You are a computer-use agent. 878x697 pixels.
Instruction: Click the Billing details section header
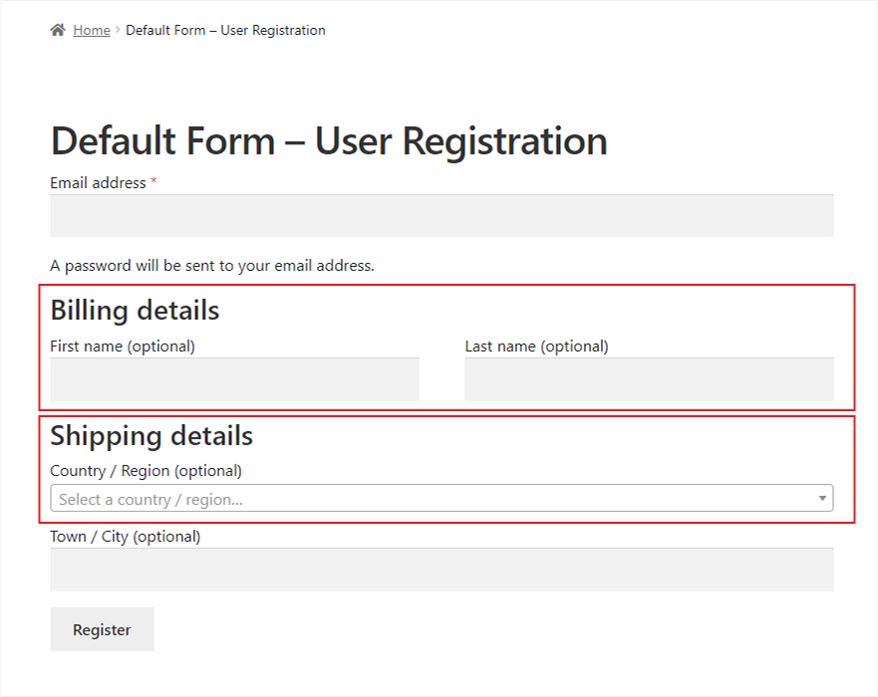[x=134, y=311]
